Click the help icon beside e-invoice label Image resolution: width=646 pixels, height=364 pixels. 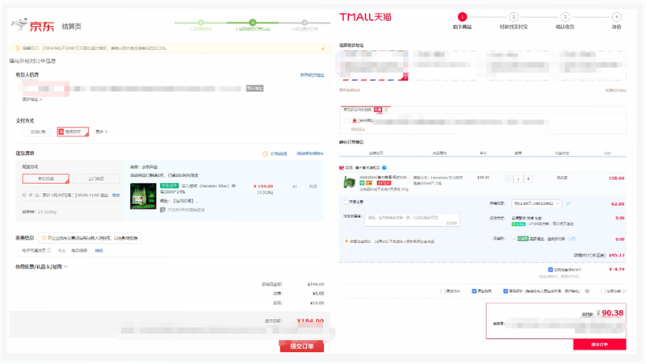pos(49,250)
